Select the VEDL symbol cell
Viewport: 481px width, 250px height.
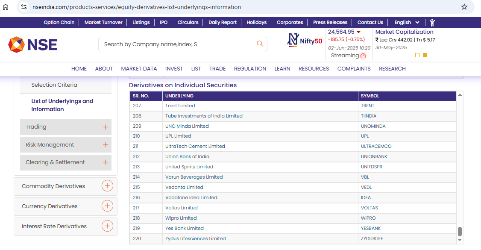coord(407,187)
